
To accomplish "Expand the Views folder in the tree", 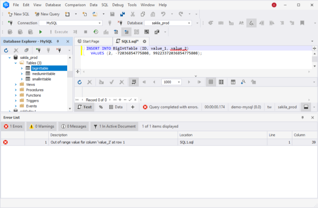I will (x=15, y=84).
